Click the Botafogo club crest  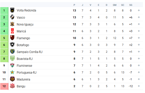[x=12, y=45]
